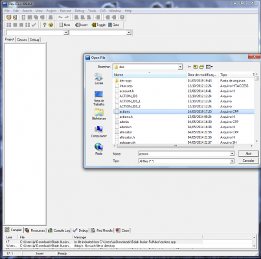Select Computador in the places bar
The height and width of the screenshot is (259, 261).
click(99, 131)
